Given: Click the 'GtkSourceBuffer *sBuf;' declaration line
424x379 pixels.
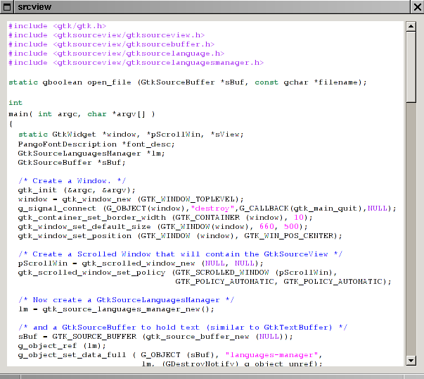Looking at the screenshot, I should pos(72,163).
